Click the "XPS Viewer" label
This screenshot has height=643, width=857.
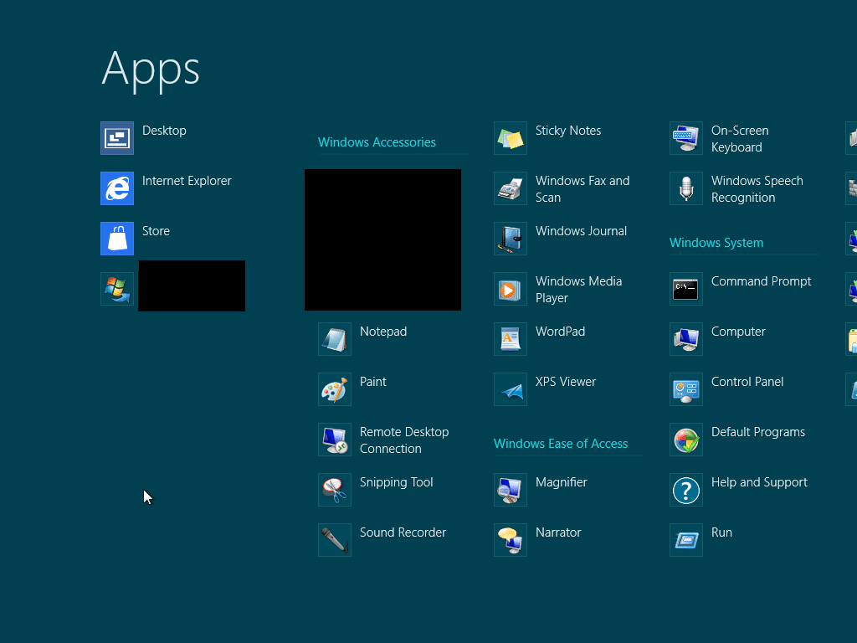[x=566, y=382]
